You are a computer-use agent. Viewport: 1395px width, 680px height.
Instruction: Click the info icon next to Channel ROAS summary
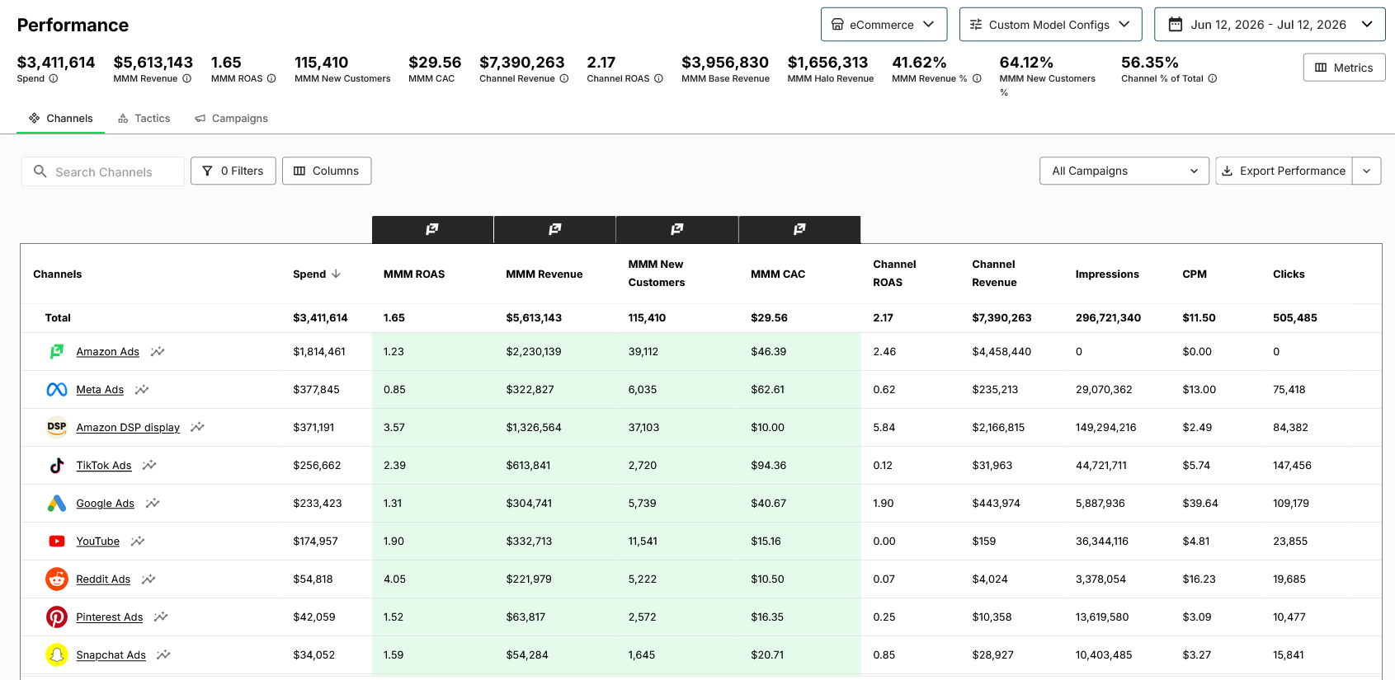[x=658, y=79]
